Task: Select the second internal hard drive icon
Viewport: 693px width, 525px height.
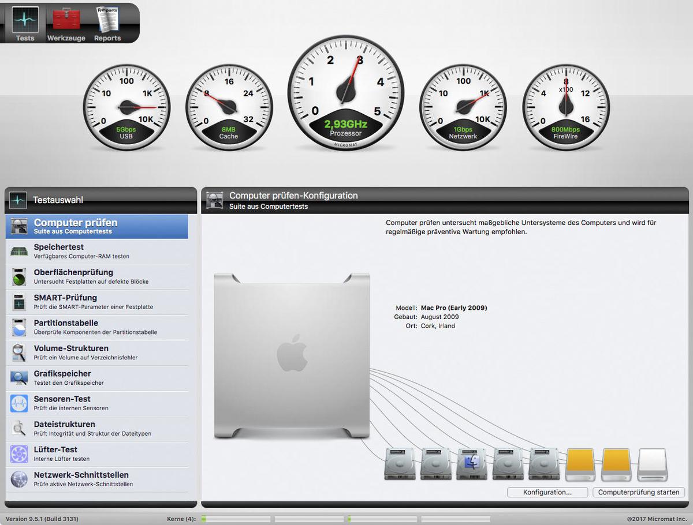Action: pyautogui.click(x=436, y=464)
